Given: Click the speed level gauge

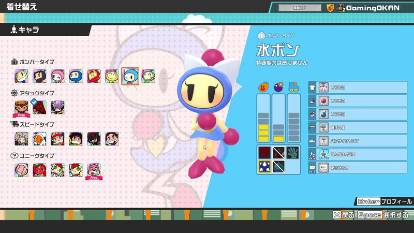Looking at the screenshot, I should pyautogui.click(x=294, y=119).
